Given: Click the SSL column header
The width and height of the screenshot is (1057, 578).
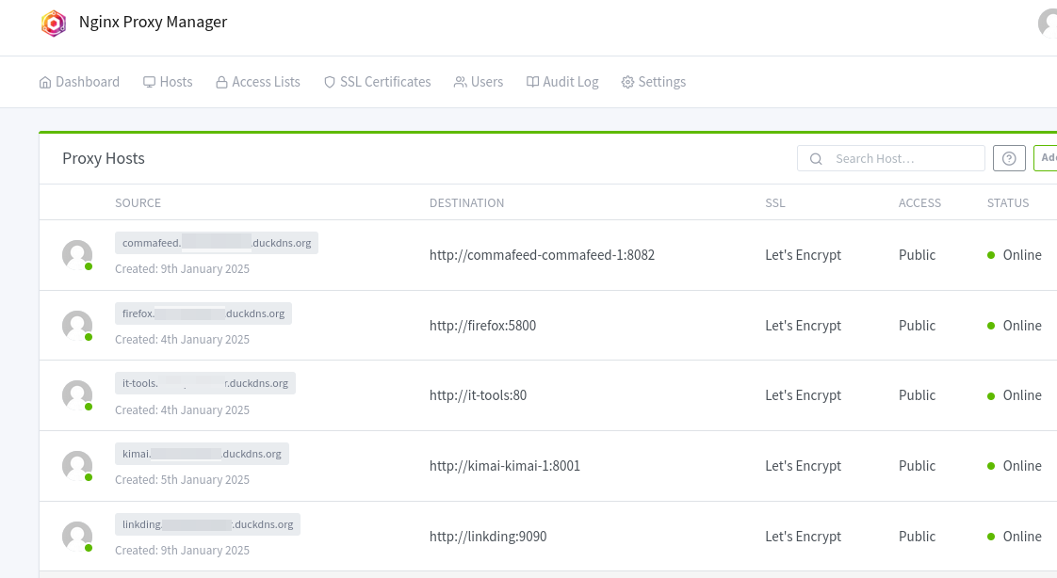Looking at the screenshot, I should click(x=775, y=202).
